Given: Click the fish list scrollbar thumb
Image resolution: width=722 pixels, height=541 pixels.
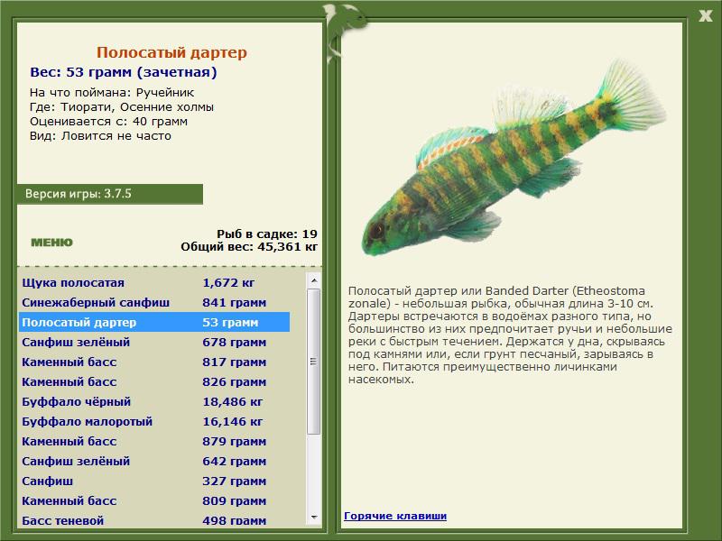Looking at the screenshot, I should [314, 362].
